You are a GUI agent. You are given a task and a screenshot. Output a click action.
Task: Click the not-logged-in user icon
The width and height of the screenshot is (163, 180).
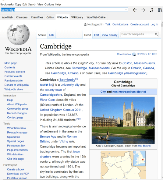(x=85, y=24)
